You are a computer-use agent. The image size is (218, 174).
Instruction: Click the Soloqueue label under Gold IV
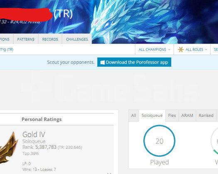pos(34,141)
